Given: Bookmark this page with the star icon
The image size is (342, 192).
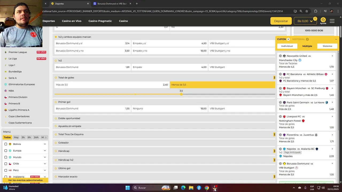Looking at the screenshot, I should pyautogui.click(x=307, y=11).
